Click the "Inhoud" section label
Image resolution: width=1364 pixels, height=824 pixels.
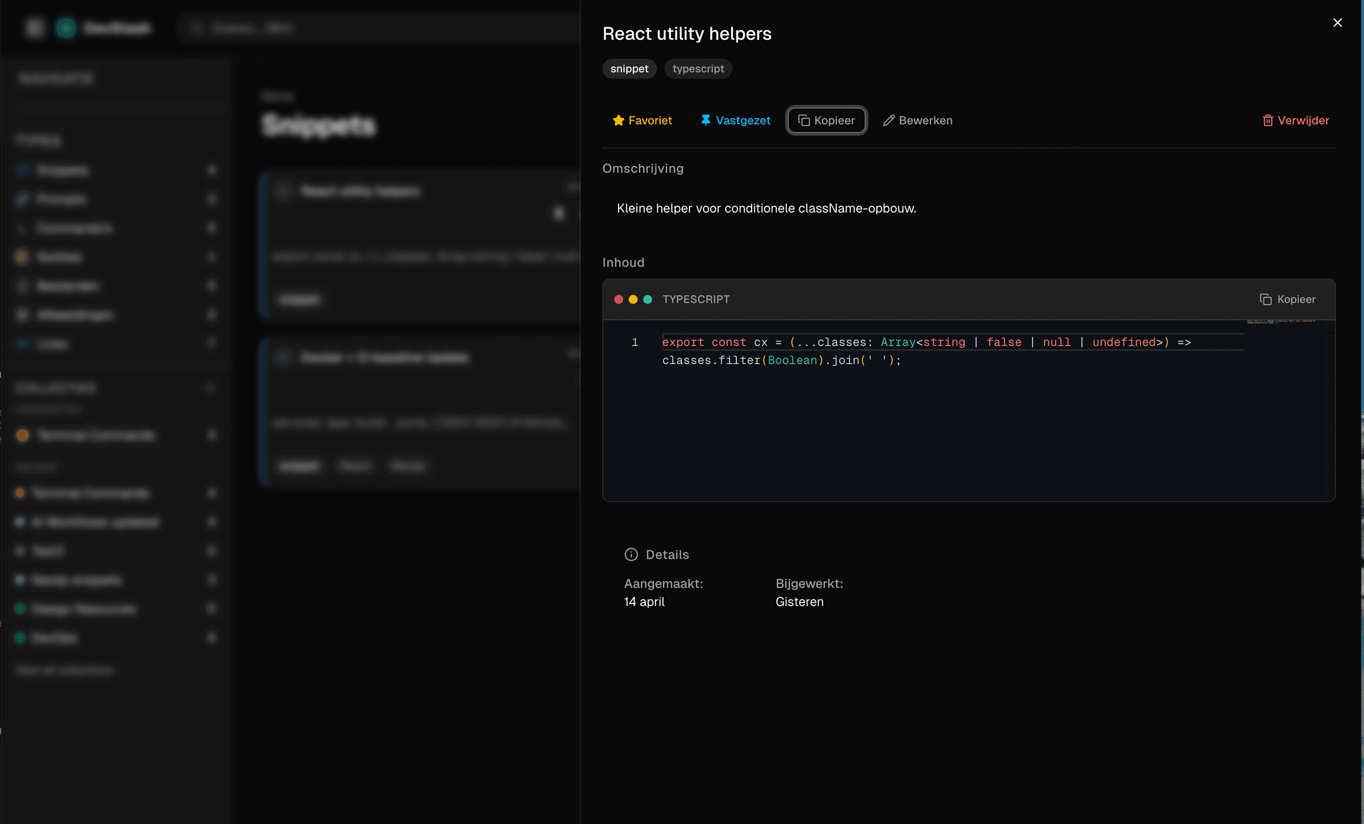(623, 262)
